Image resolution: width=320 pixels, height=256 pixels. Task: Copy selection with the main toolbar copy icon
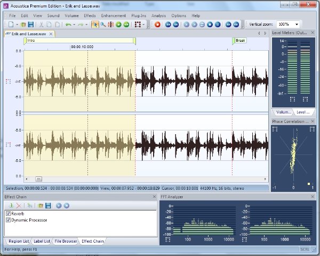tap(49, 25)
